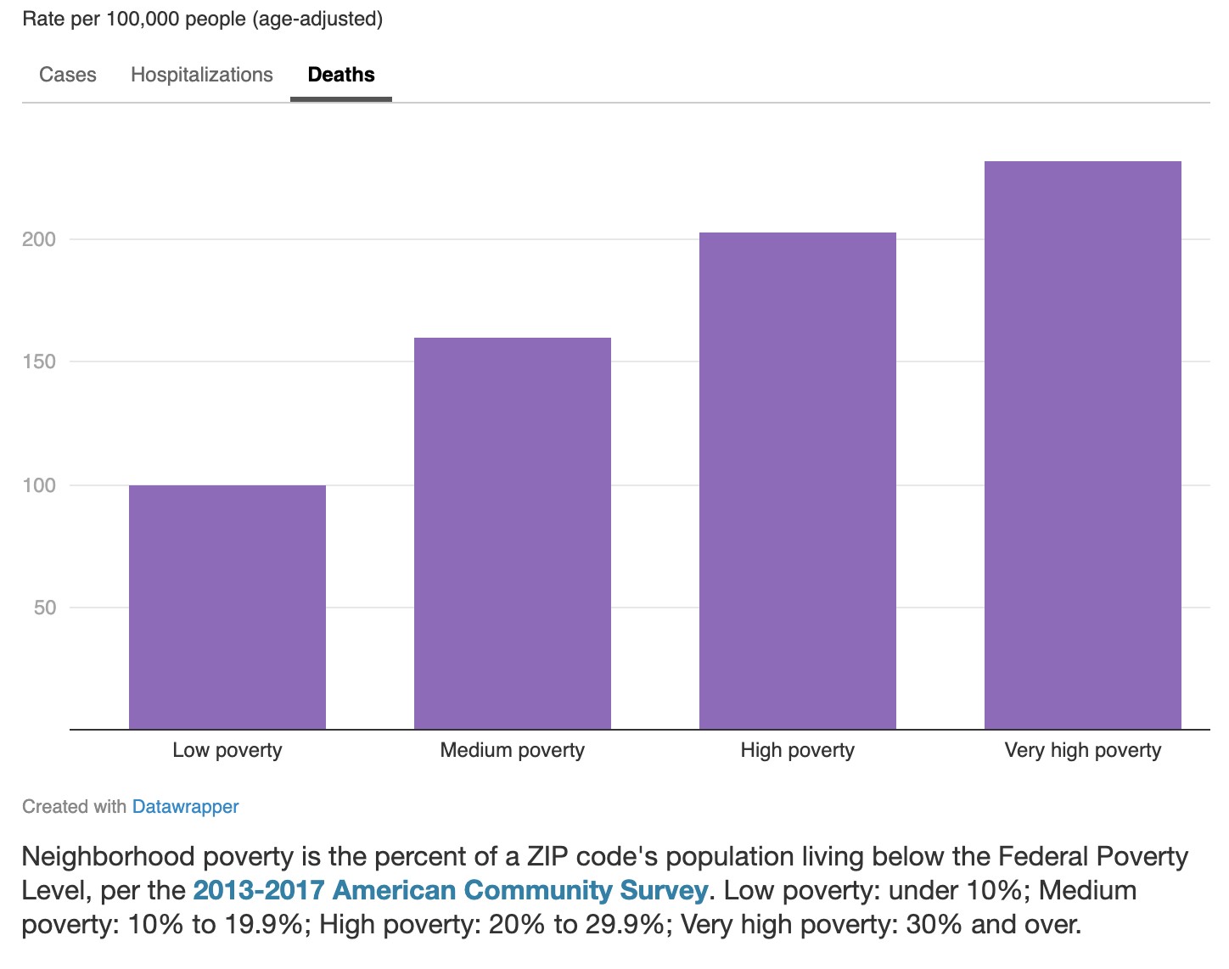Click the Low poverty bar
This screenshot has width=1229, height=969.
coord(227,607)
